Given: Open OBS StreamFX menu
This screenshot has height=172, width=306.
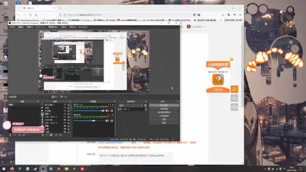Looking at the screenshot, I should tap(83, 27).
